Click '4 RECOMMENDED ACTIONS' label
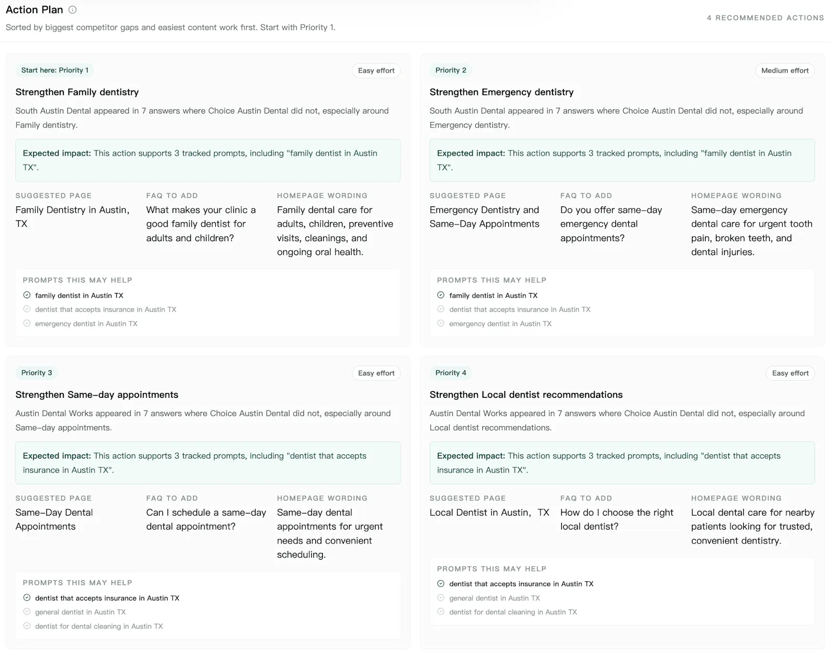Viewport: 830px width, 654px height. 765,18
